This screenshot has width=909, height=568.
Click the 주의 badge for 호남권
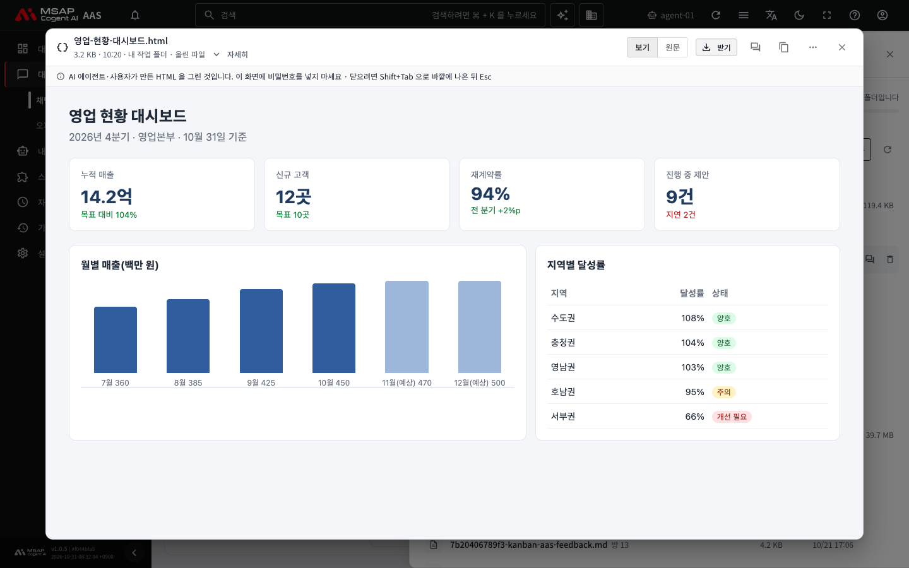(723, 392)
